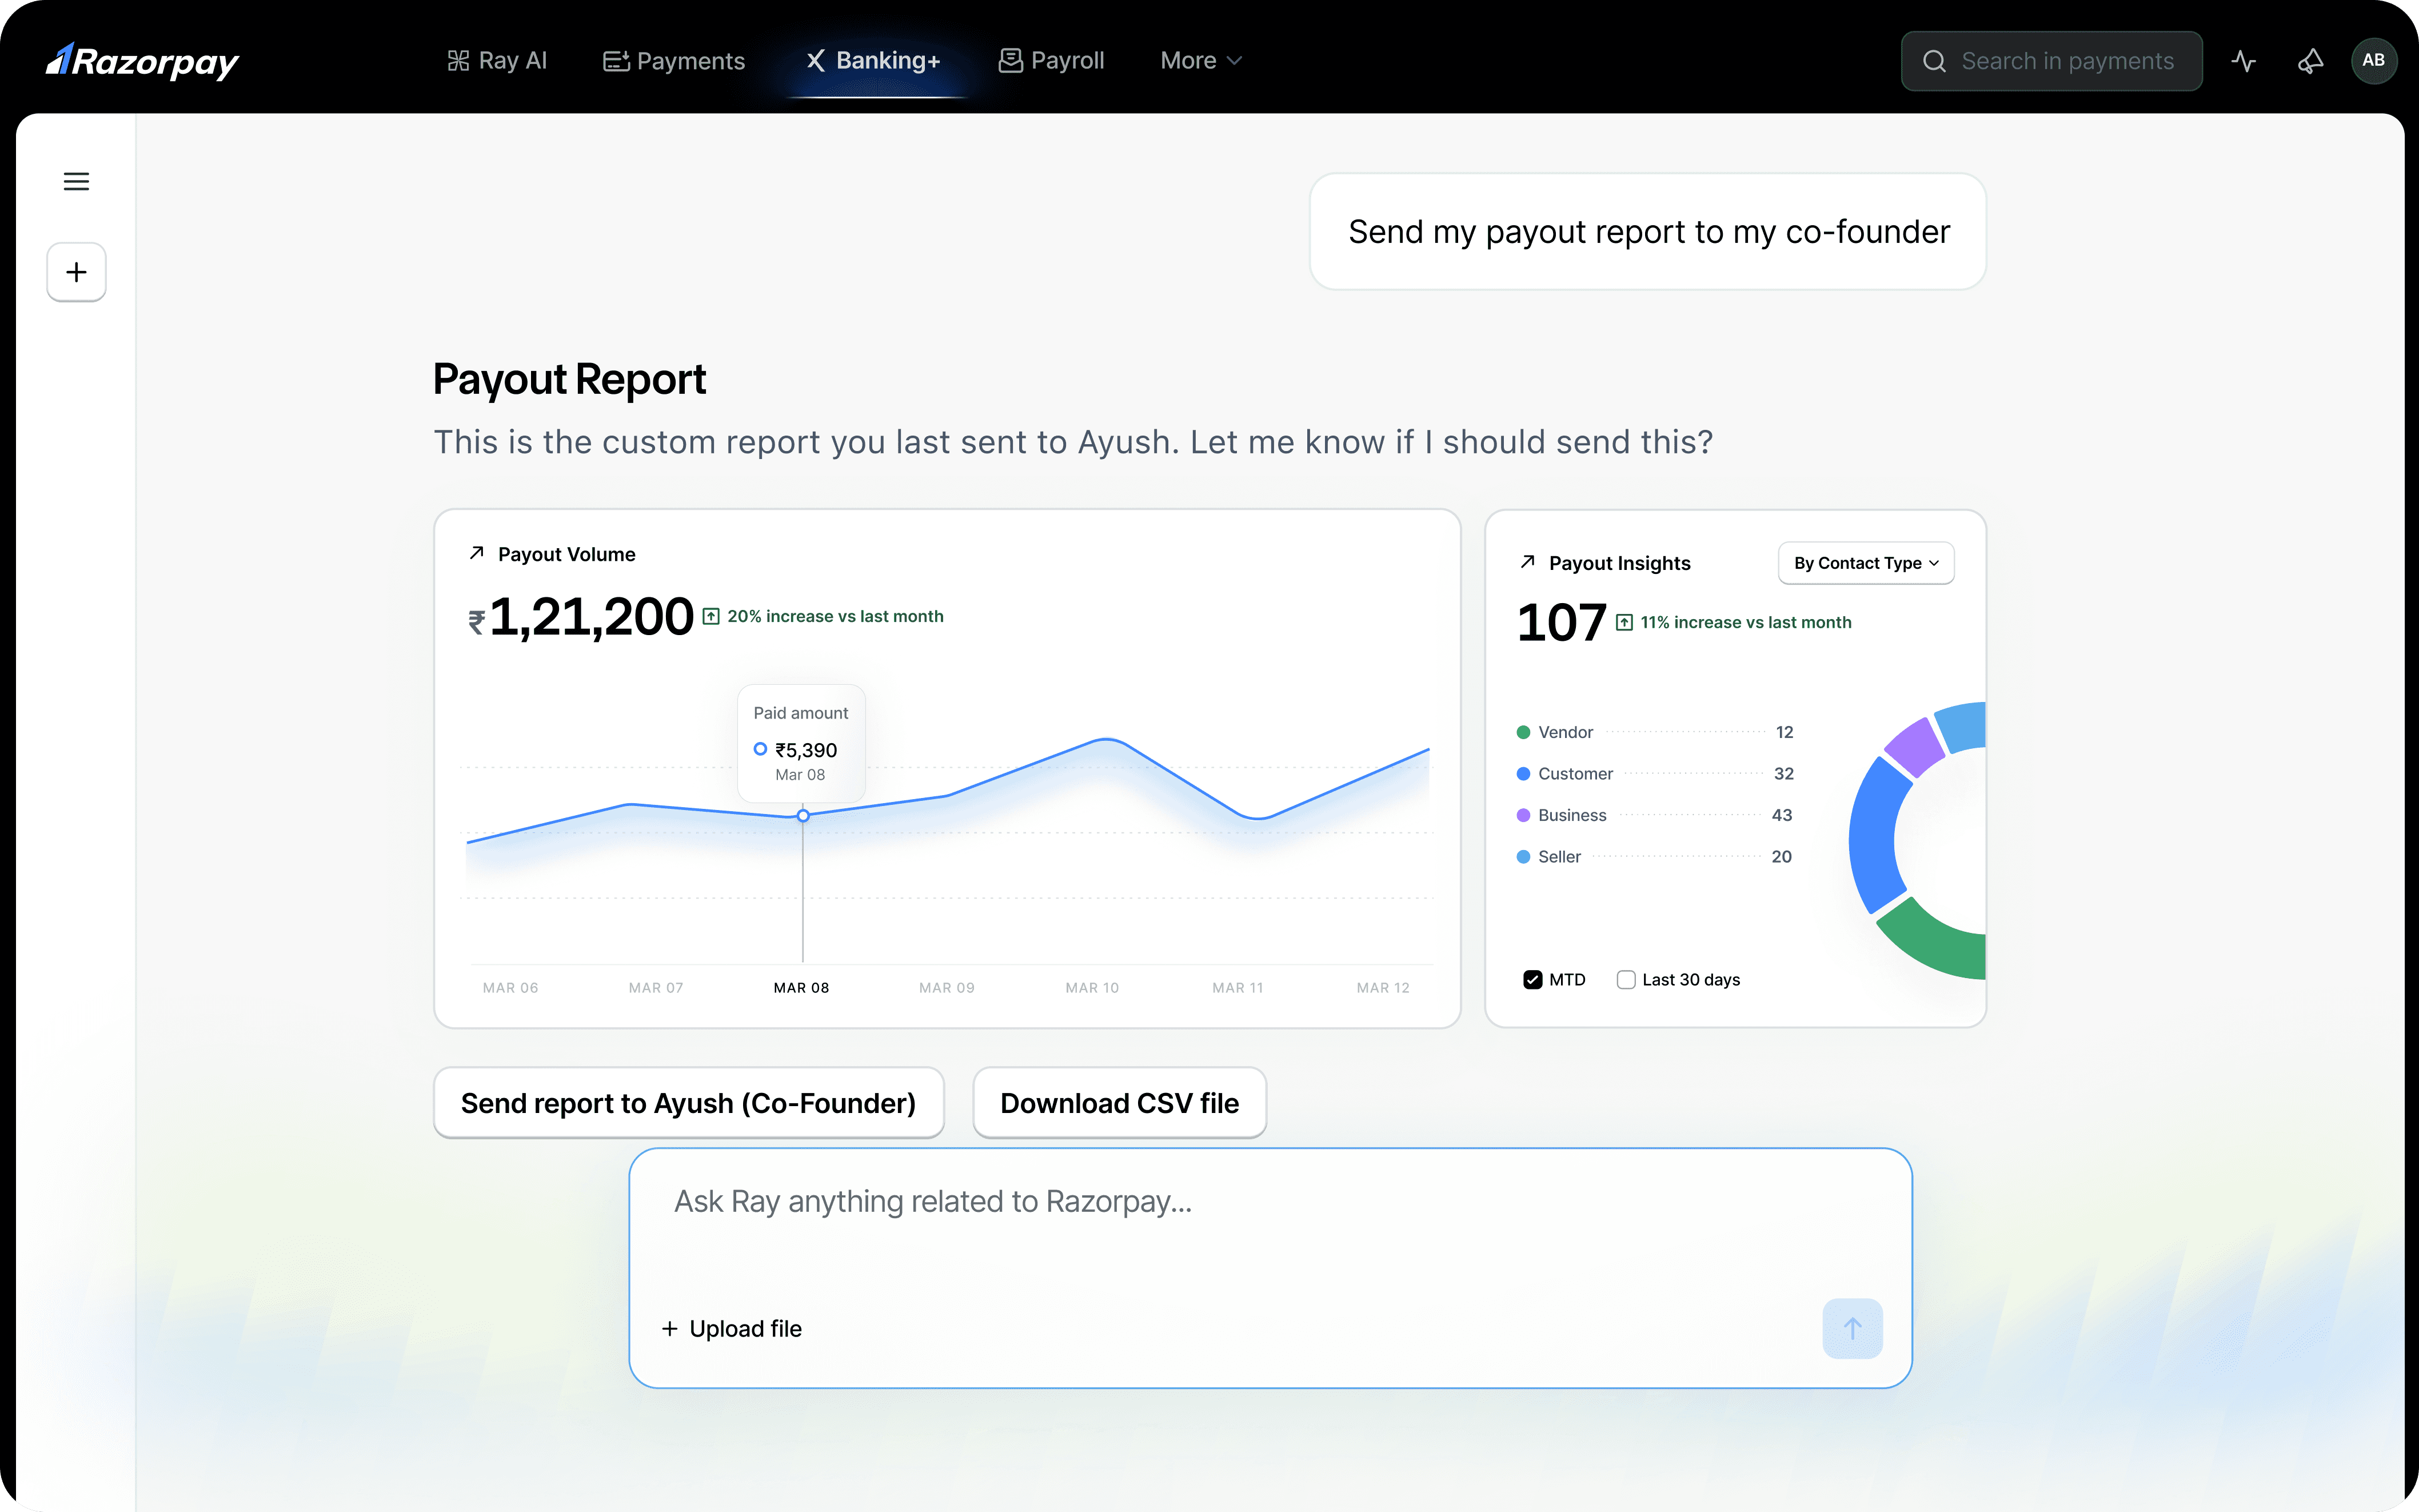Switch to the Payments tab

coord(674,61)
